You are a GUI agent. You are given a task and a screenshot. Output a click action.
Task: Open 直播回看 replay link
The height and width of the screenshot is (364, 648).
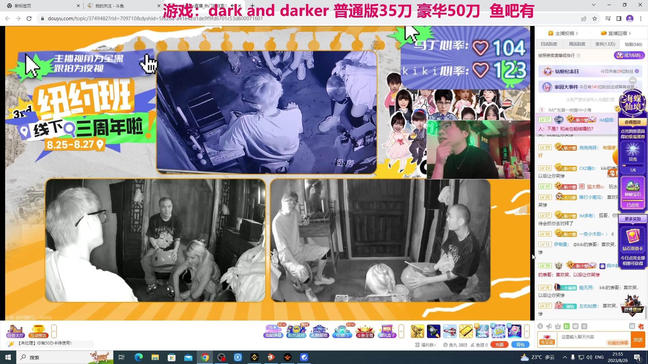pyautogui.click(x=616, y=33)
